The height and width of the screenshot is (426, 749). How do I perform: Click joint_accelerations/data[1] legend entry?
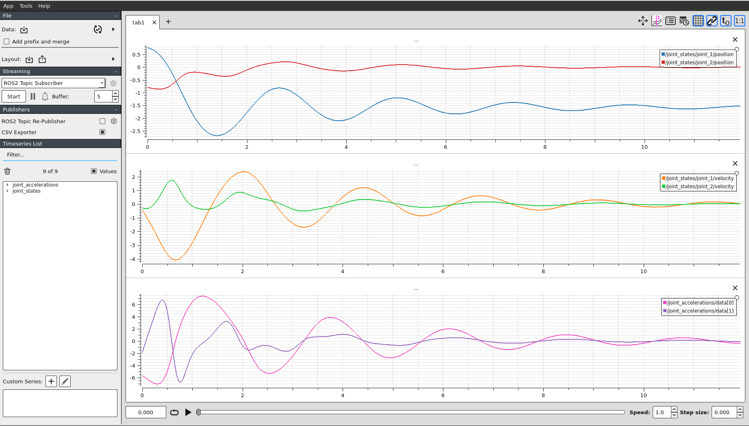[699, 311]
